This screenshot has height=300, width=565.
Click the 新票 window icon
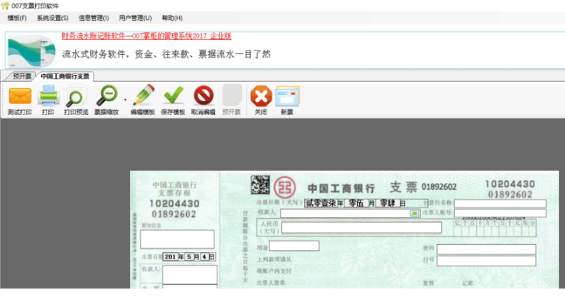[287, 96]
